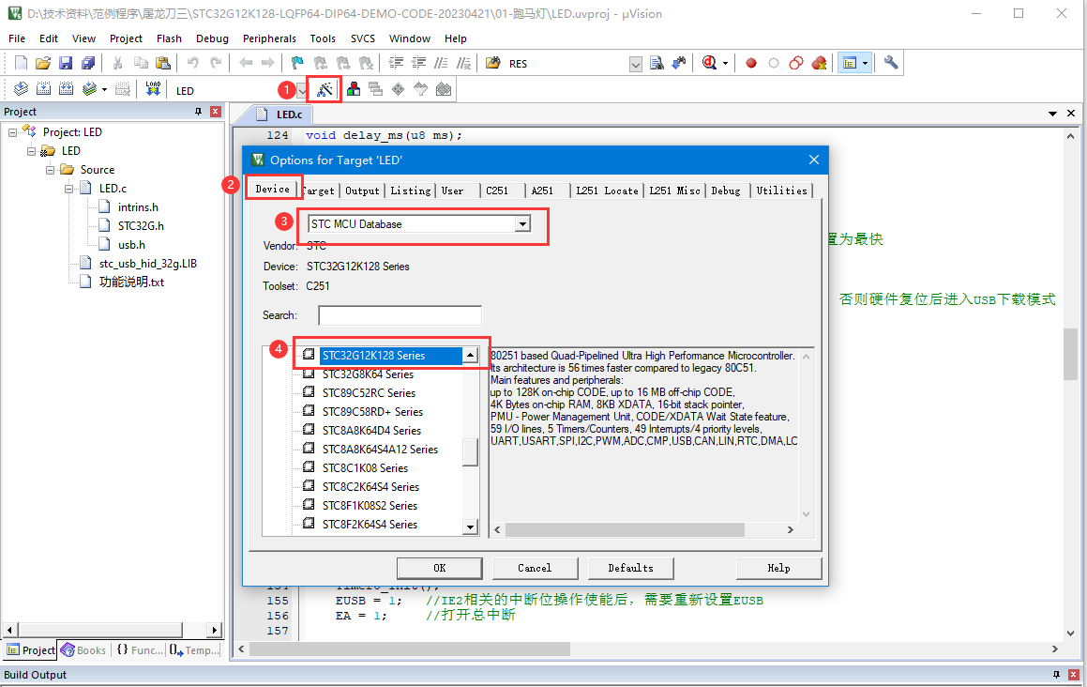Download code to flash with LOAD icon
Image resolution: width=1087 pixels, height=687 pixels.
pos(153,89)
